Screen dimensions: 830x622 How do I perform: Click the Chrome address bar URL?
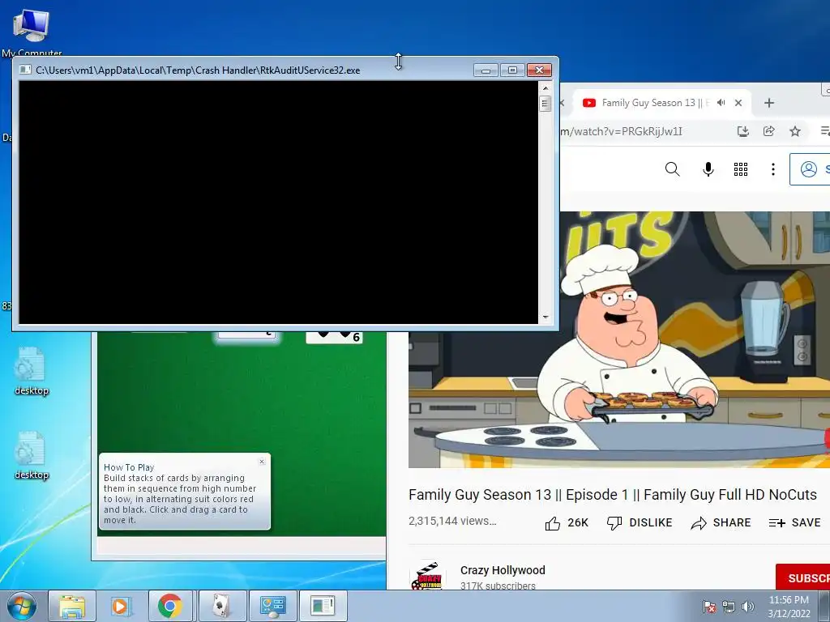click(622, 131)
